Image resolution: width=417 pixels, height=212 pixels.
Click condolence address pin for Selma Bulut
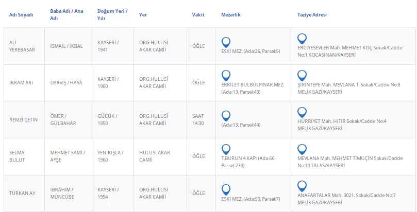click(x=302, y=149)
